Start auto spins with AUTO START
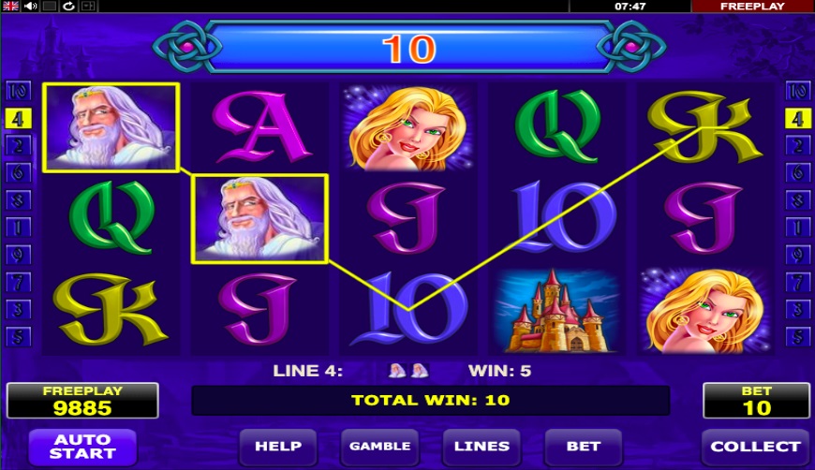The image size is (815, 470). [82, 447]
